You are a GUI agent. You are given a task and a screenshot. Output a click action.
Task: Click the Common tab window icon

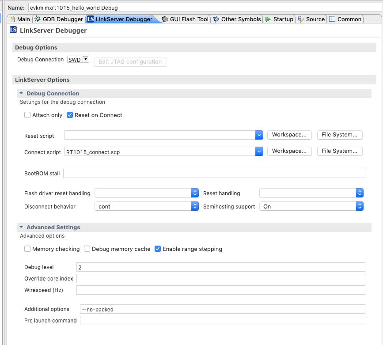pos(333,19)
